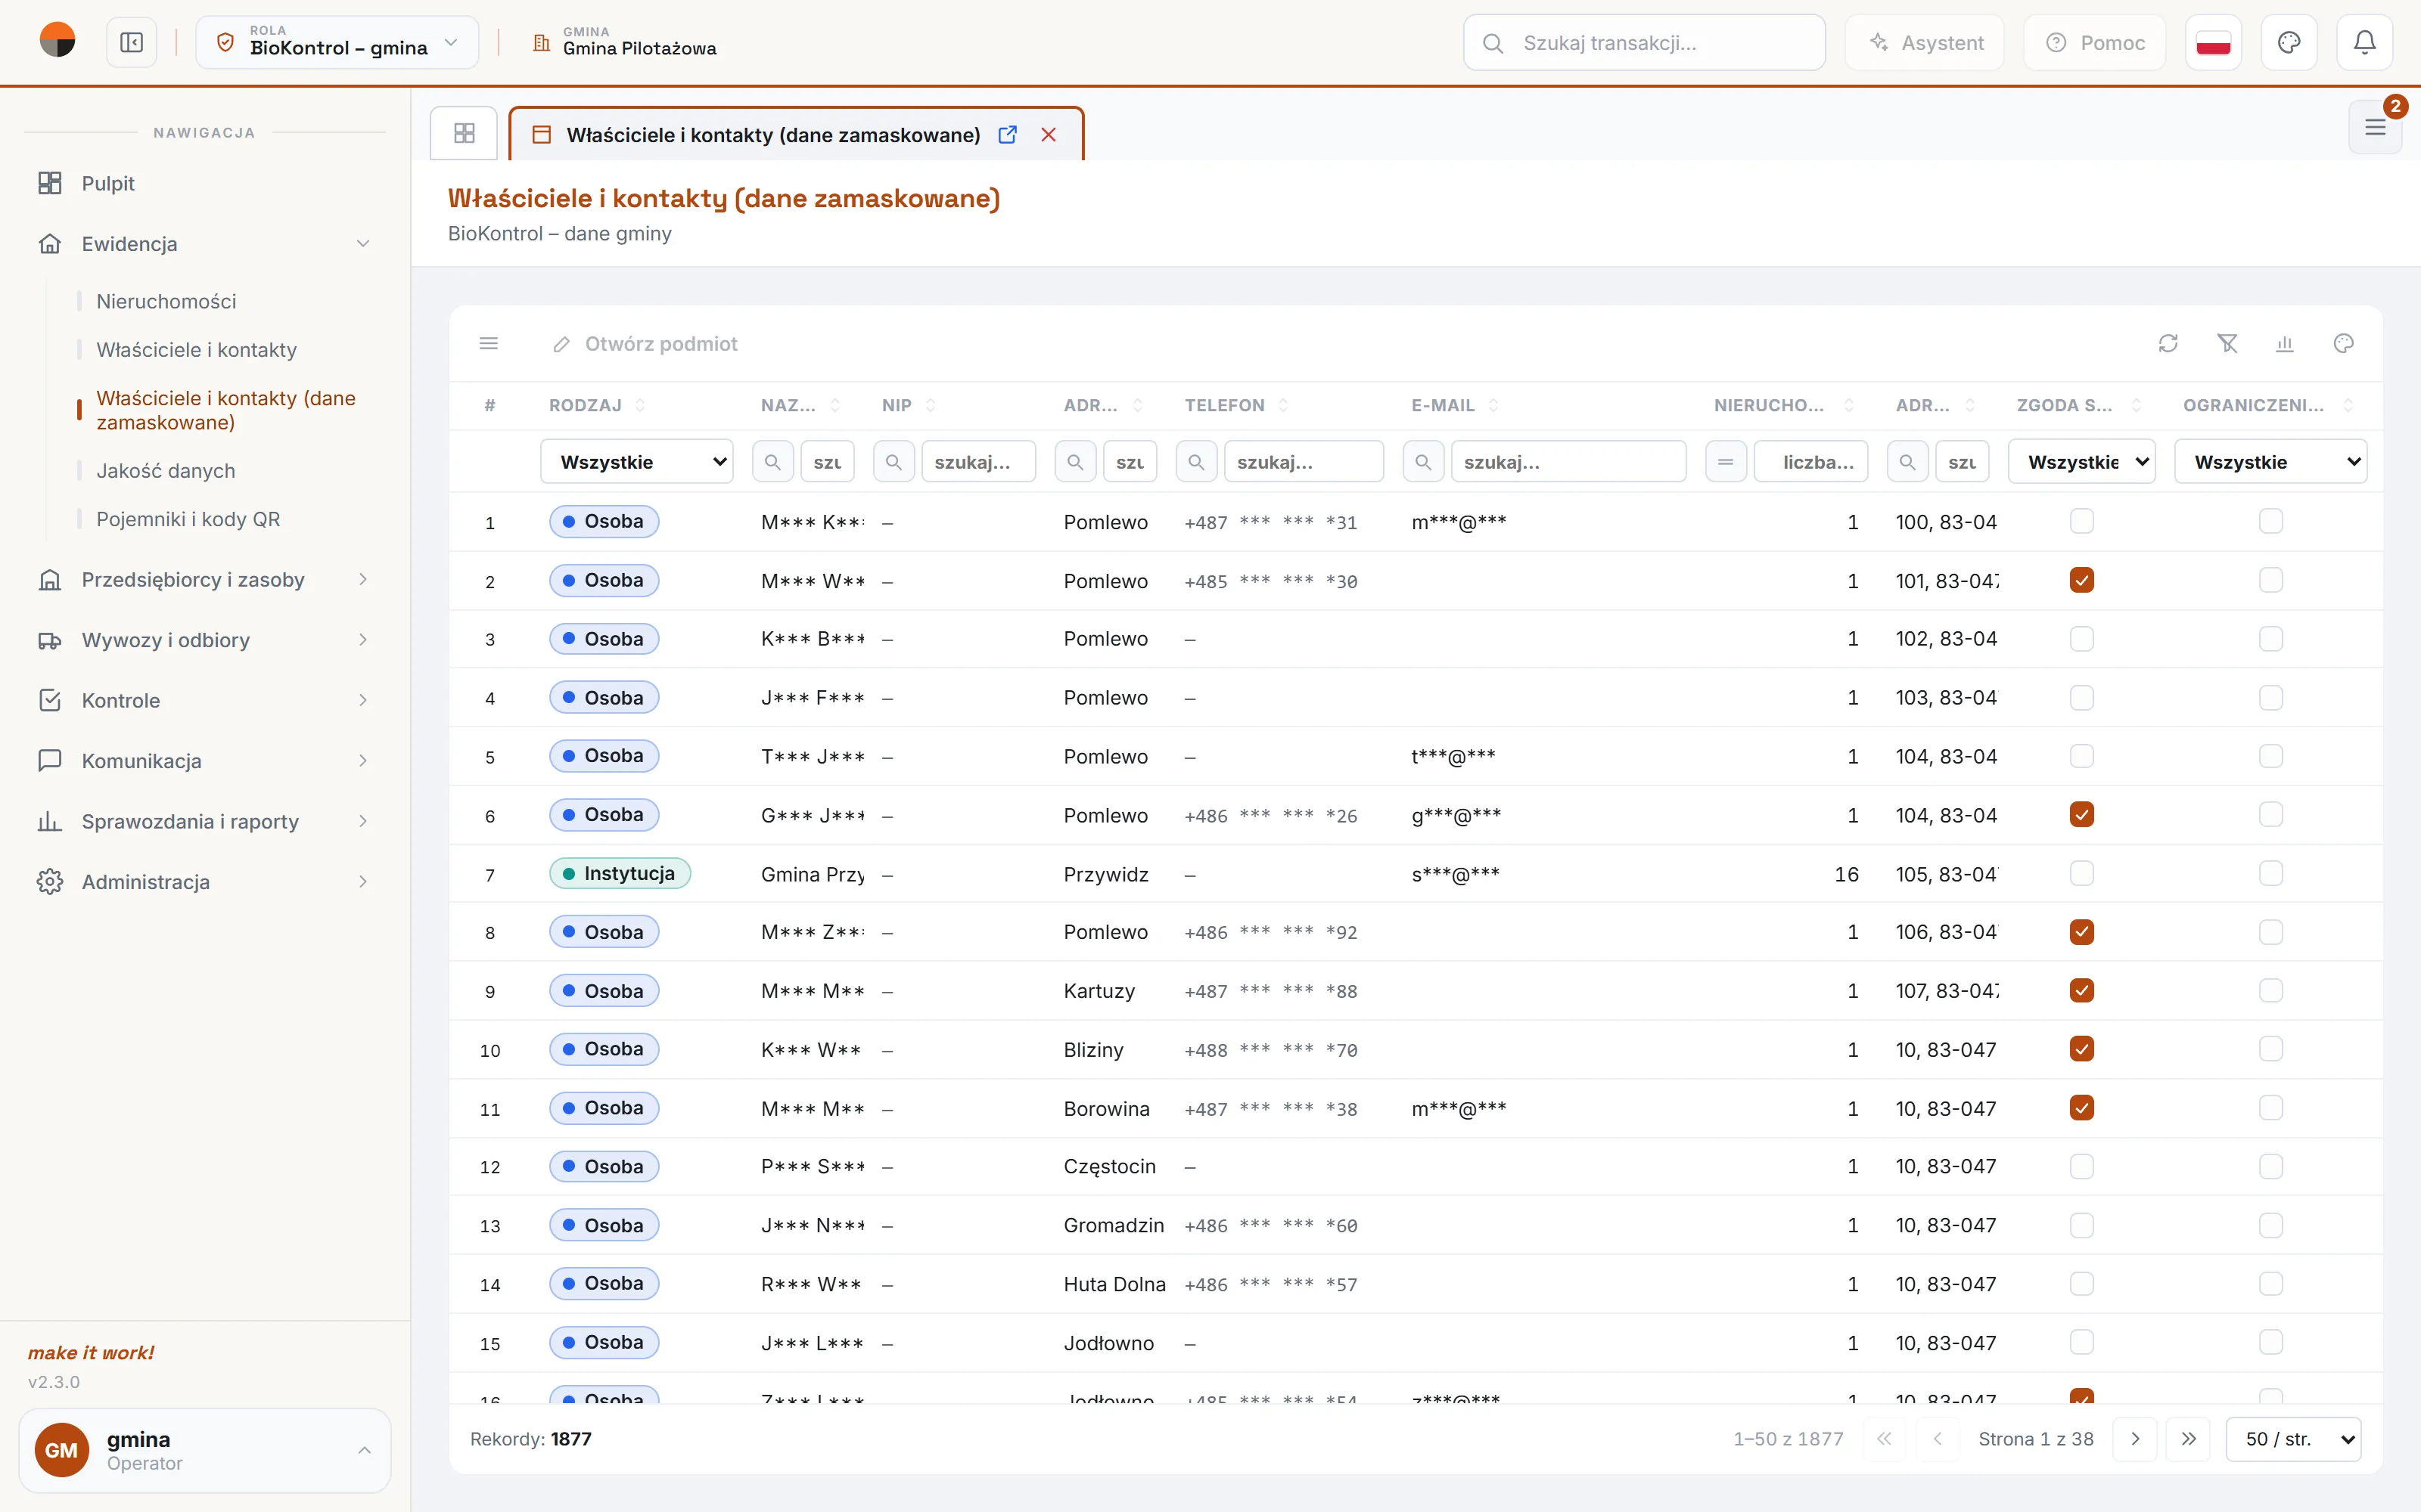The height and width of the screenshot is (1512, 2421).
Task: Show the chart statistics icon in the table toolbar
Action: click(x=2285, y=344)
